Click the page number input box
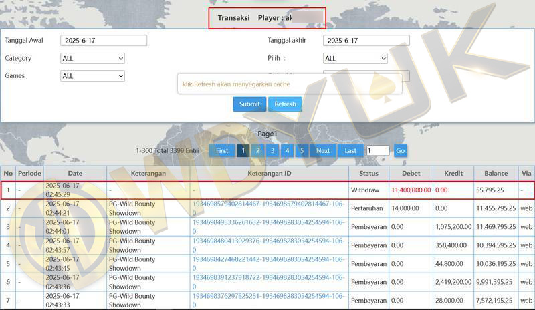The width and height of the screenshot is (535, 310). pyautogui.click(x=378, y=150)
